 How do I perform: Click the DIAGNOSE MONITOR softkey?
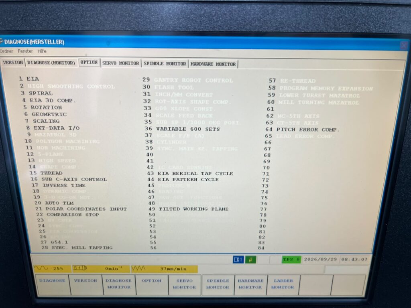tap(118, 284)
